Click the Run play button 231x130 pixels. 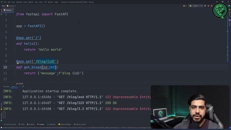205,6
